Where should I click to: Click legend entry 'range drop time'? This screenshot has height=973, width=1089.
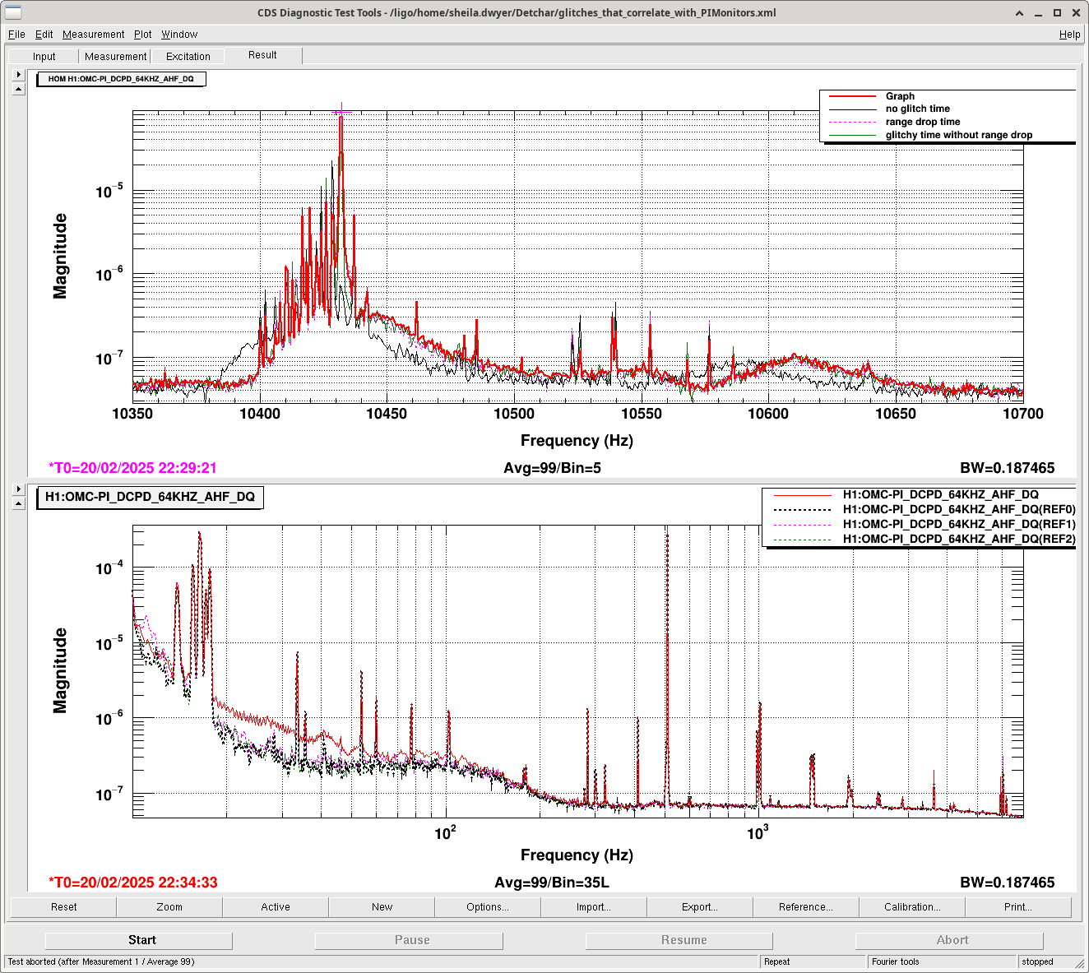(x=923, y=122)
